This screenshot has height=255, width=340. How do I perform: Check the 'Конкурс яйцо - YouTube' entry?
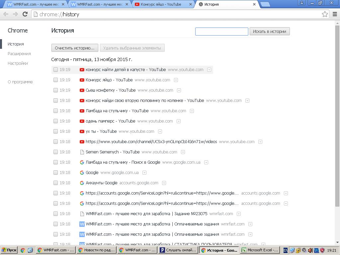55,80
